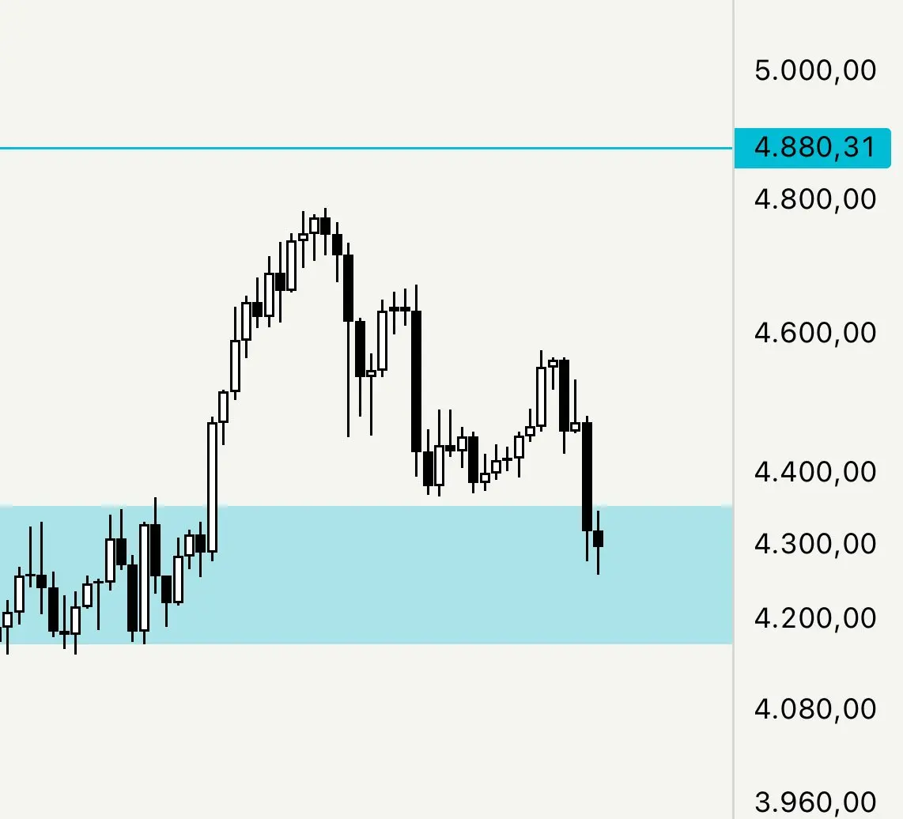Click the long black candle after the second peak
Screen dimensions: 903x819
pos(416,381)
